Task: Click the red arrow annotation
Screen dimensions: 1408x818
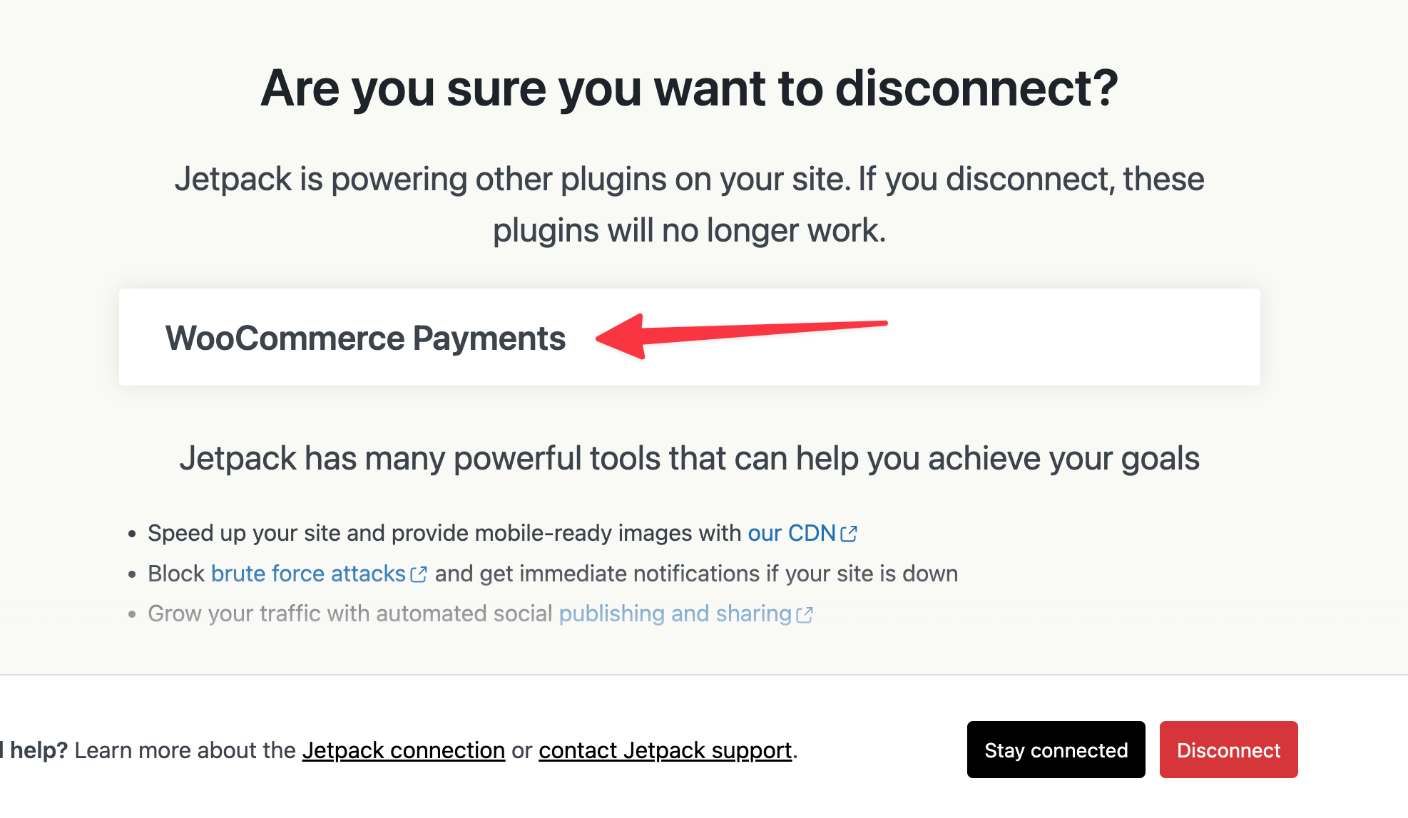Action: coord(740,334)
